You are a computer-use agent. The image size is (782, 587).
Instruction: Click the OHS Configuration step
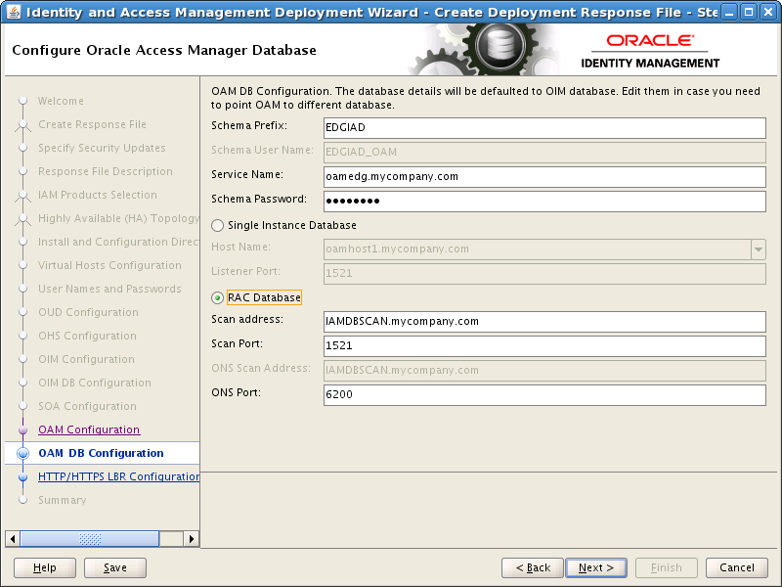[87, 336]
